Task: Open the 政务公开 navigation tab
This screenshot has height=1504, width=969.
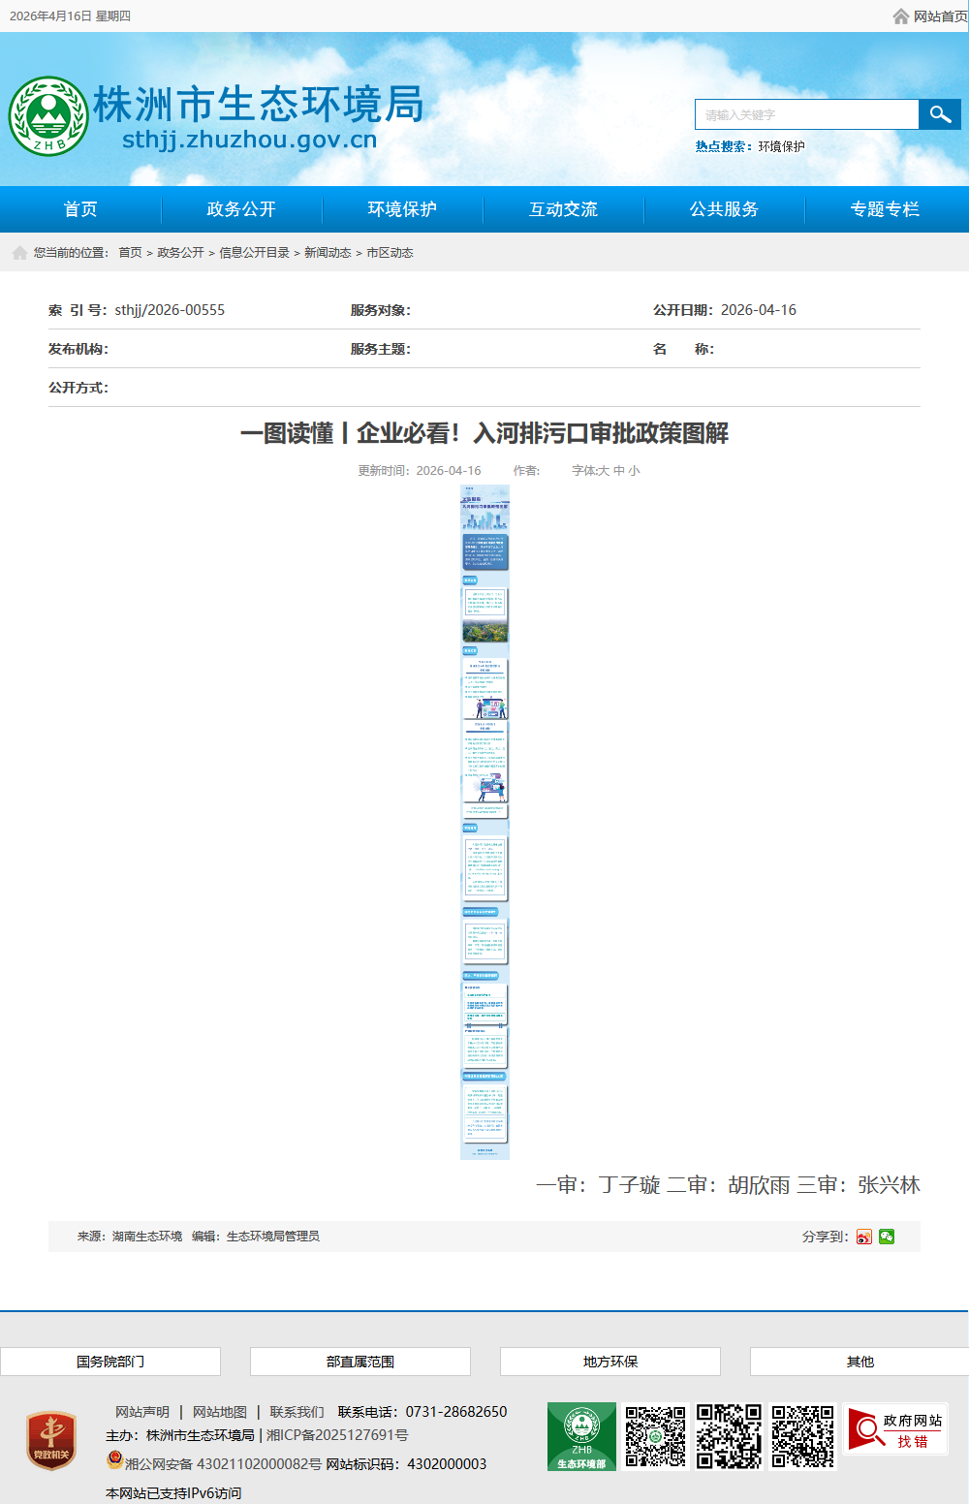Action: (x=241, y=209)
